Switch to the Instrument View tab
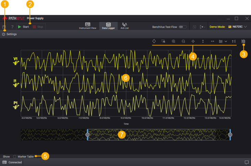 [x=87, y=26]
